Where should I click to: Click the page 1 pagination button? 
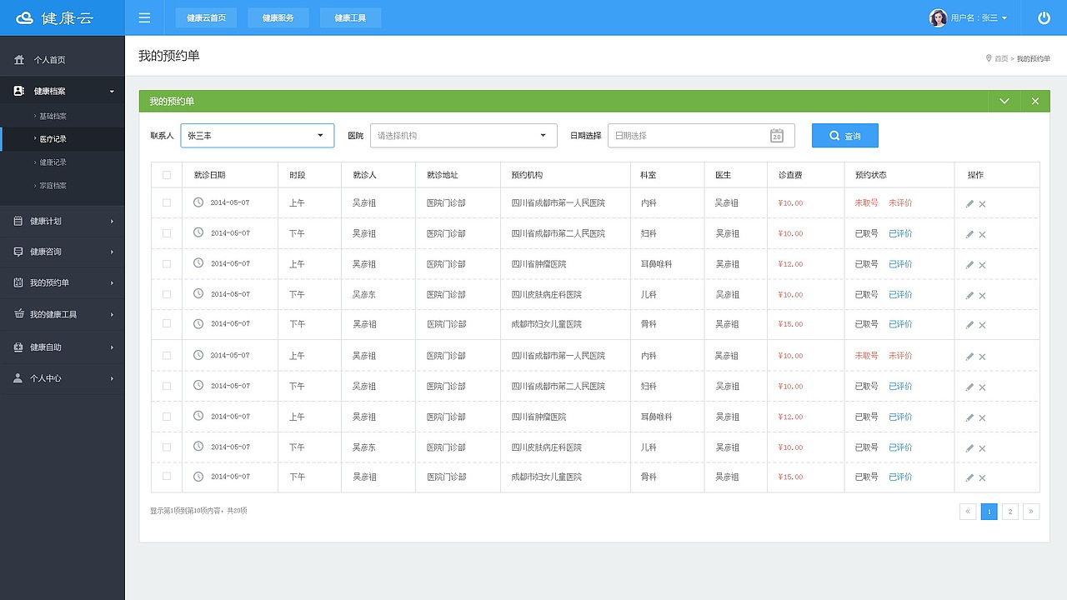[989, 512]
